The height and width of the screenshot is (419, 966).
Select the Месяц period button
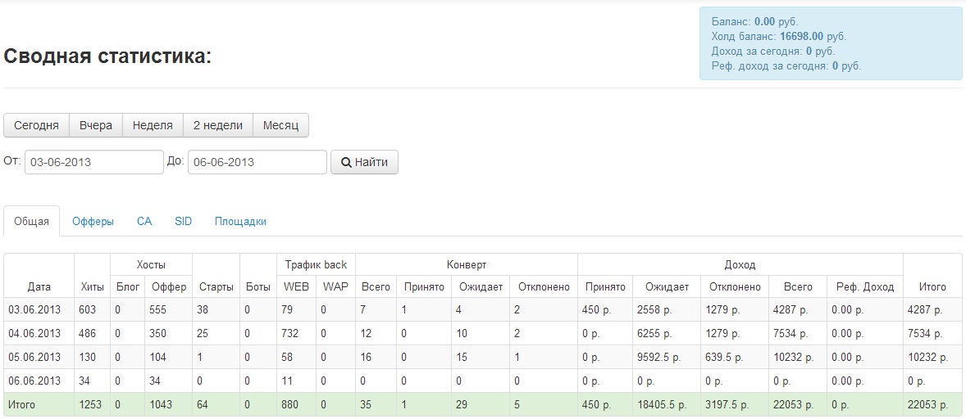(280, 125)
